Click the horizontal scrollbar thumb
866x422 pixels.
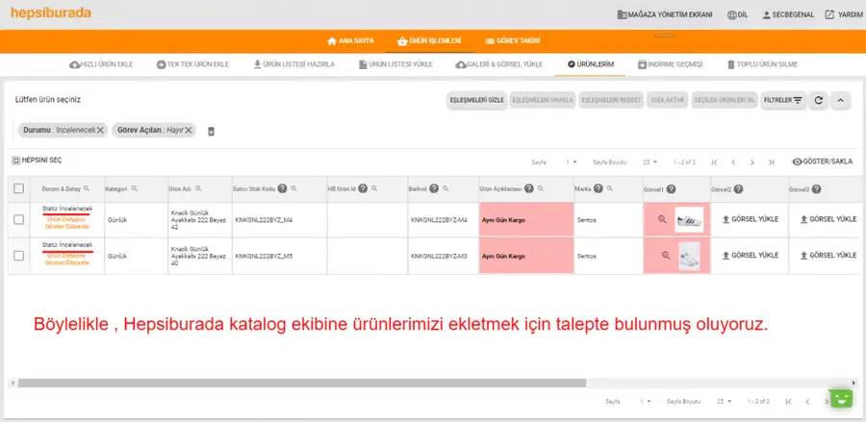tap(301, 383)
